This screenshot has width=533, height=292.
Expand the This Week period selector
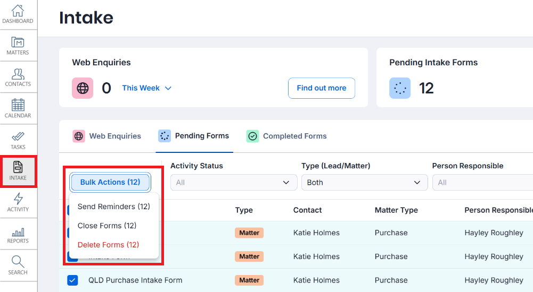pyautogui.click(x=146, y=88)
